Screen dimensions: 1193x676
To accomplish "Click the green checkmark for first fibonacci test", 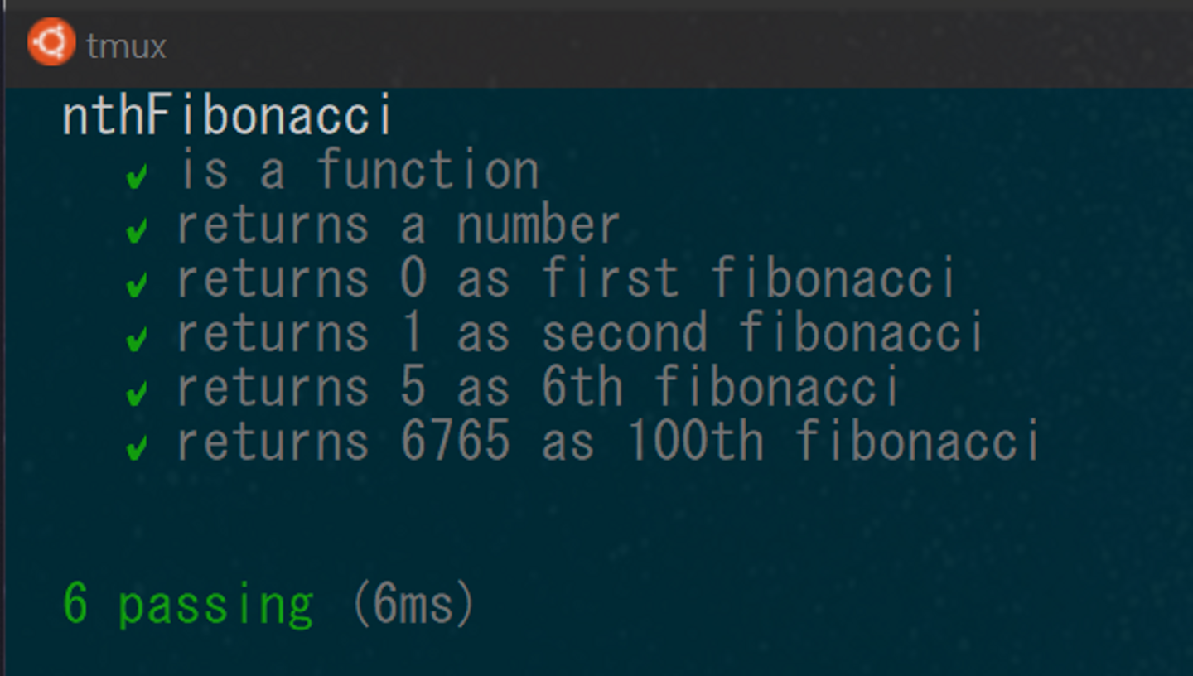I will [138, 284].
